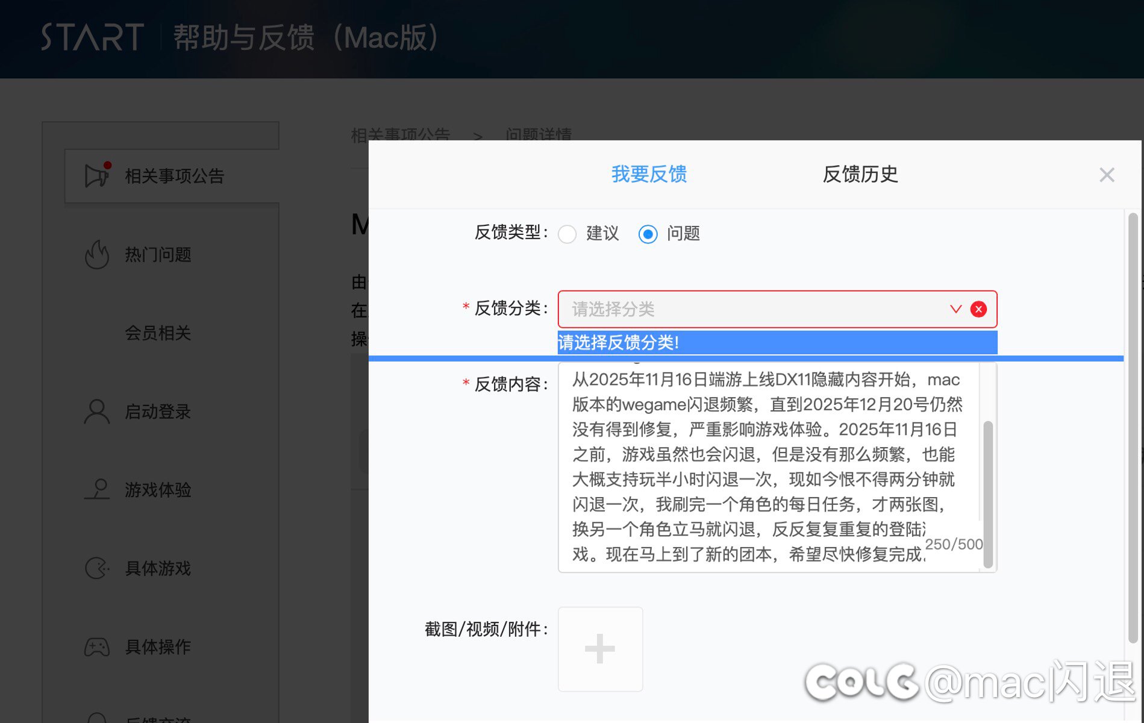Open 启动登录 via the person icon
The image size is (1144, 723).
tap(97, 412)
